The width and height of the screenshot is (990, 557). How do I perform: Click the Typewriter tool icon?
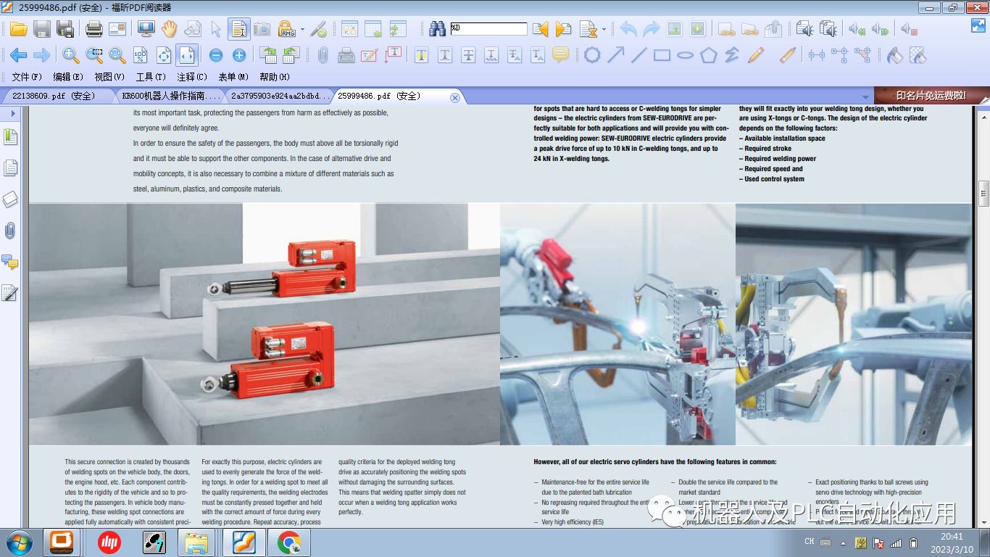tap(346, 54)
